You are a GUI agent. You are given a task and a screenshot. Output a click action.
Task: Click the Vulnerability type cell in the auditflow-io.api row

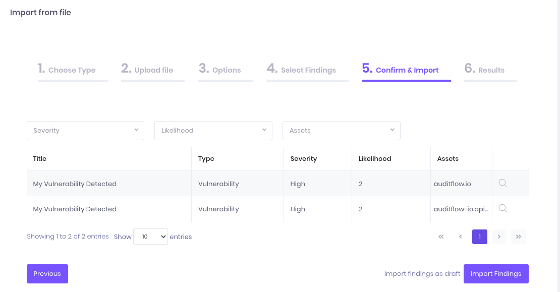238,209
